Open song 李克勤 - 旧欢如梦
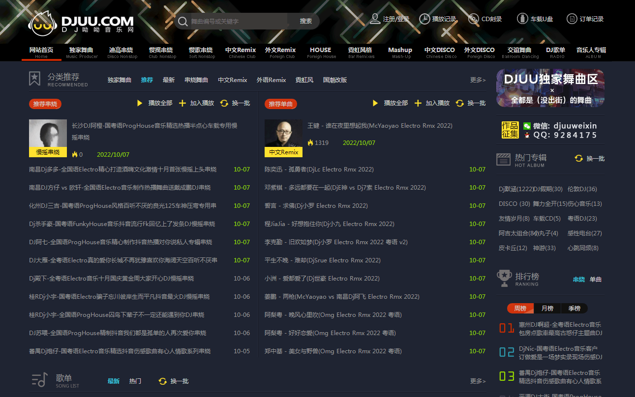This screenshot has height=397, width=635. (x=336, y=242)
